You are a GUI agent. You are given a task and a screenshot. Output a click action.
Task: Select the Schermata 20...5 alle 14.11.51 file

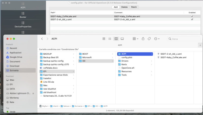coord(57,96)
